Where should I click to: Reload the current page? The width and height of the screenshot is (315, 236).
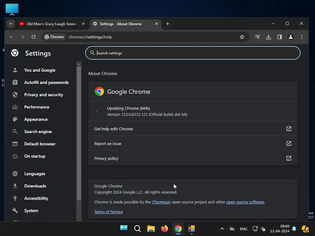tap(34, 37)
